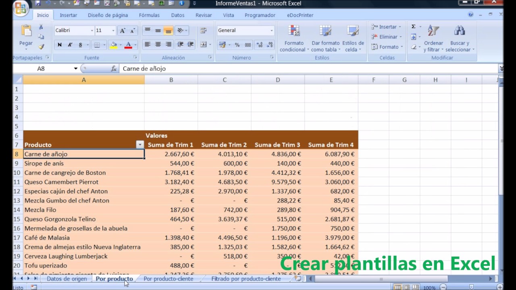The width and height of the screenshot is (516, 290).
Task: Toggle bottom vertical alignment
Action: click(x=169, y=31)
